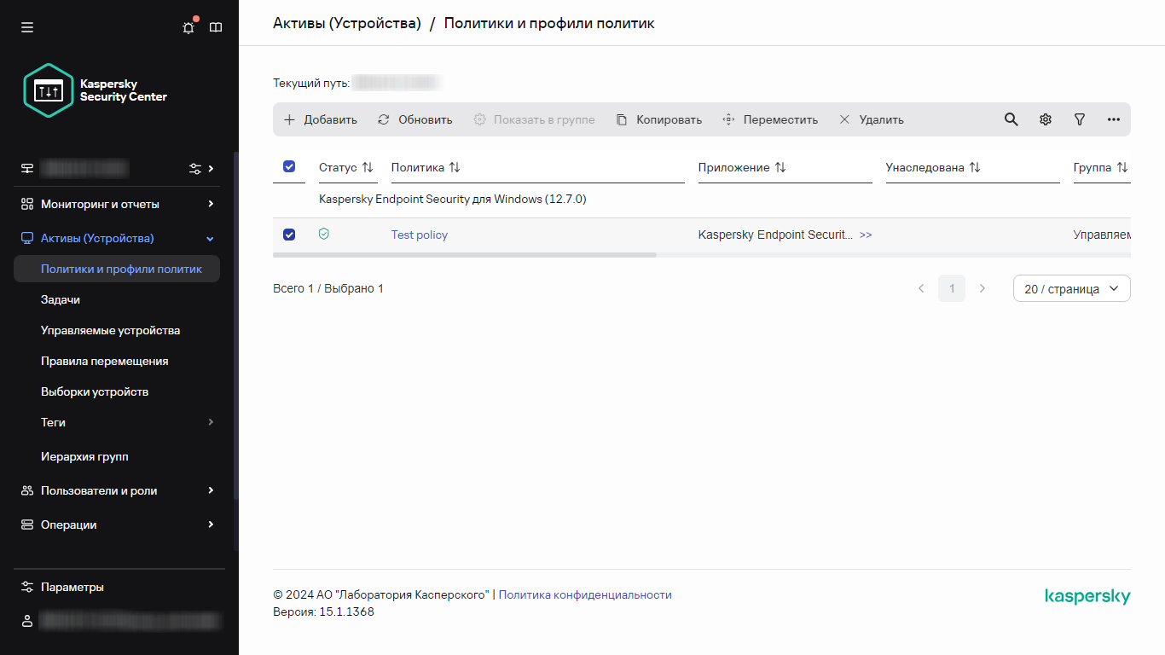The height and width of the screenshot is (655, 1165).
Task: Uncheck the select-all checkbox in header
Action: (289, 167)
